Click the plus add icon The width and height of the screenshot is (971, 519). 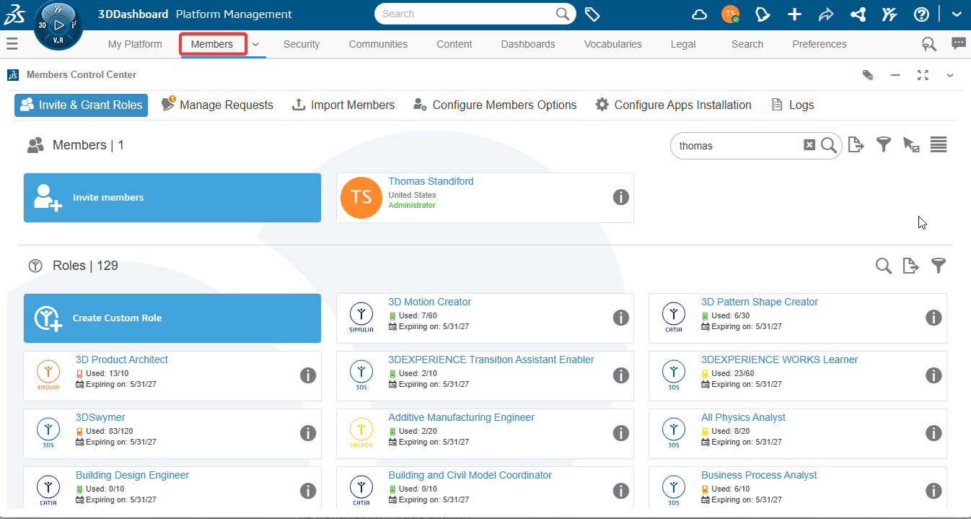[794, 14]
